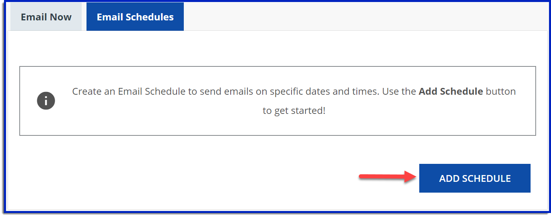Click empty tab strip right of Email Schedules

point(360,16)
